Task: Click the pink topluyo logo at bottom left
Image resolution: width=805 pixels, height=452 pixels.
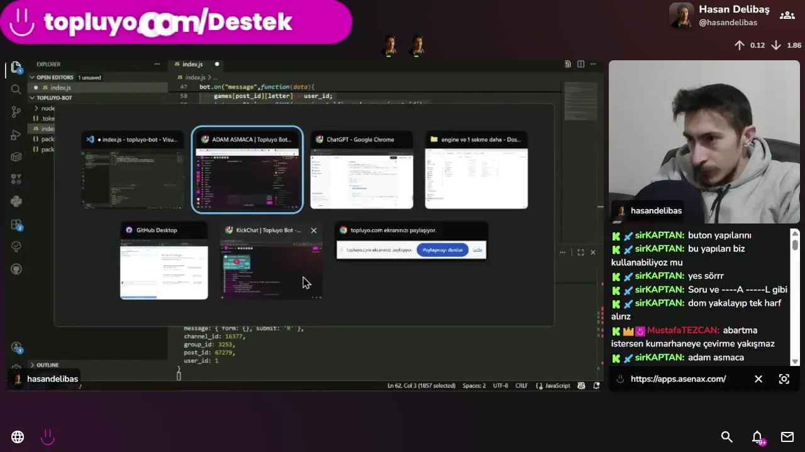Action: tap(48, 437)
